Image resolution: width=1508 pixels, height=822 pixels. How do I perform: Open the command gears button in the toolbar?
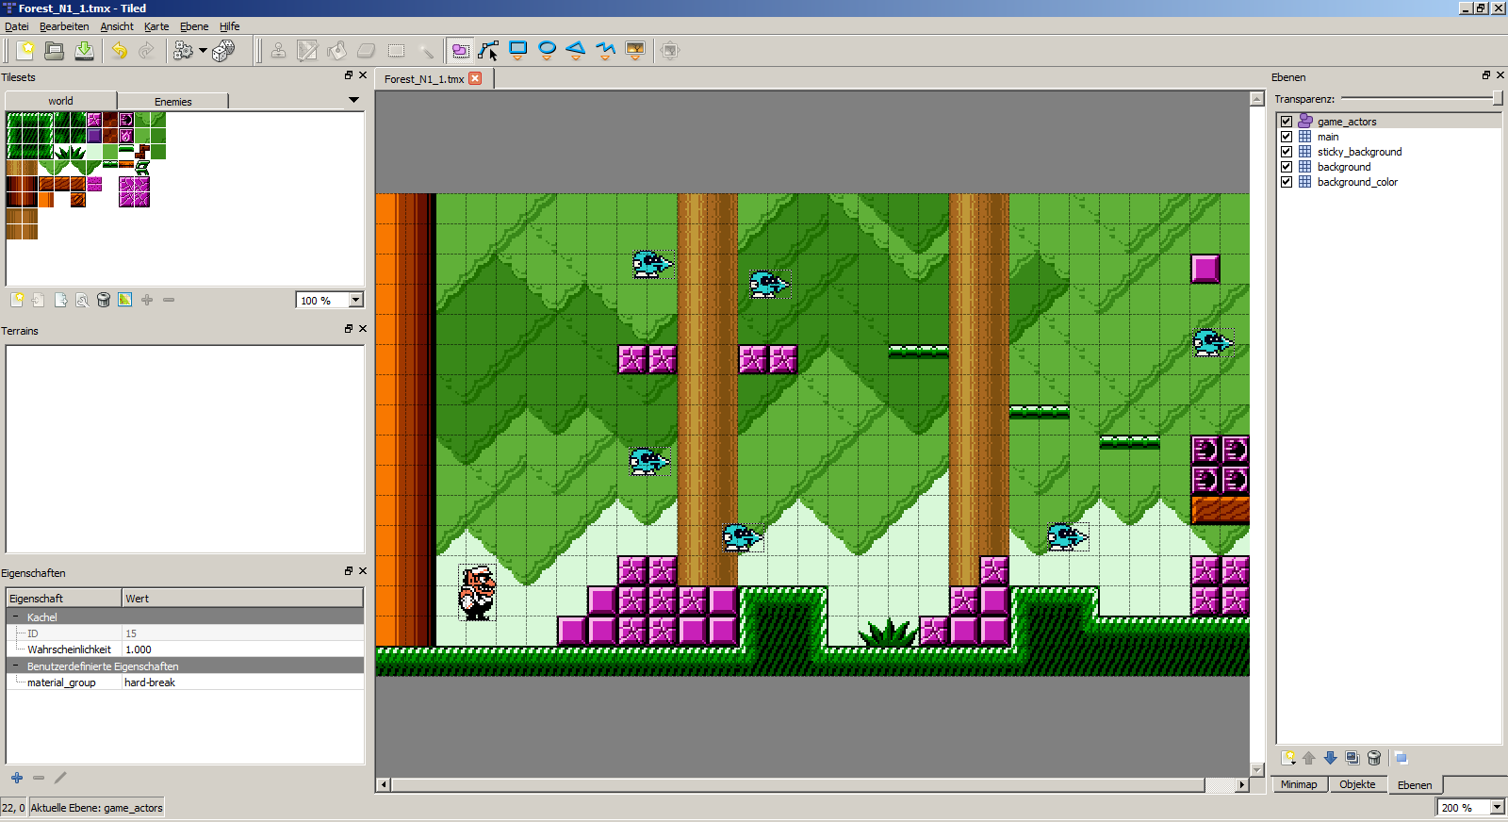(183, 50)
